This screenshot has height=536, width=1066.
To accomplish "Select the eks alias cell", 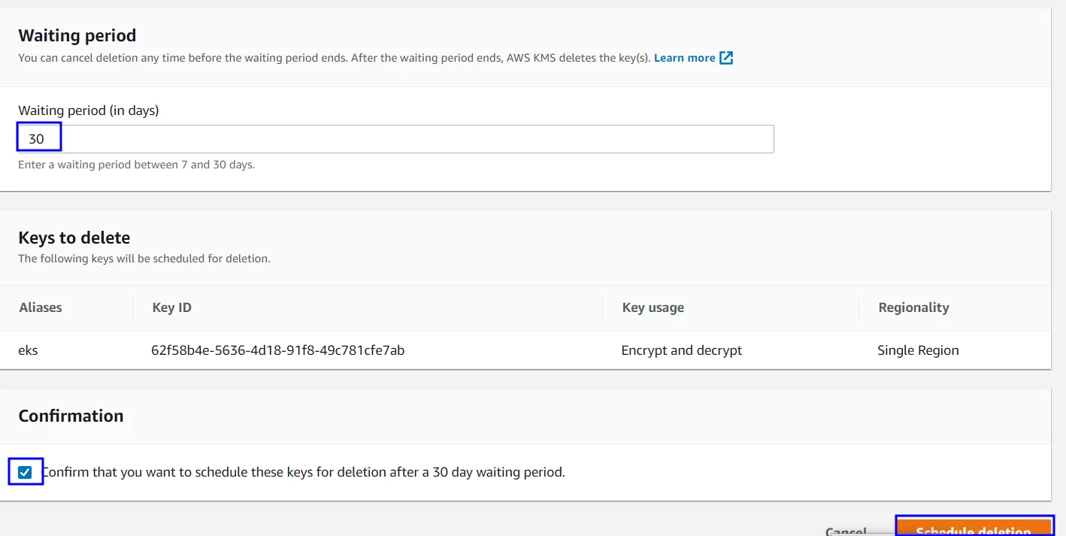I will click(29, 350).
